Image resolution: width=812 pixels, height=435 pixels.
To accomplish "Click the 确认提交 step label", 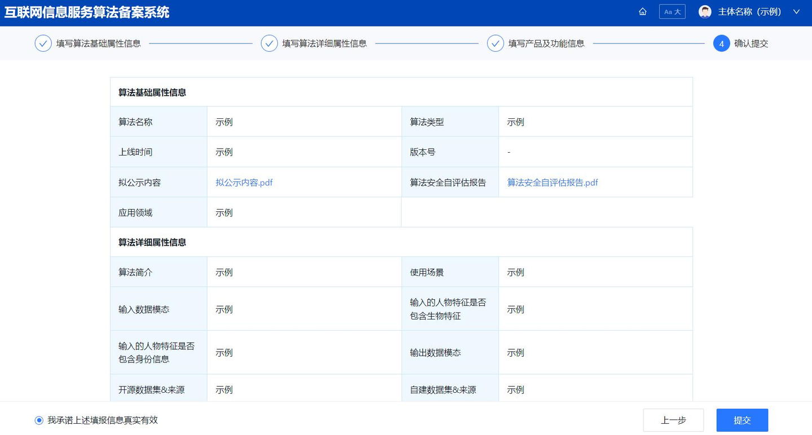I will coord(751,43).
